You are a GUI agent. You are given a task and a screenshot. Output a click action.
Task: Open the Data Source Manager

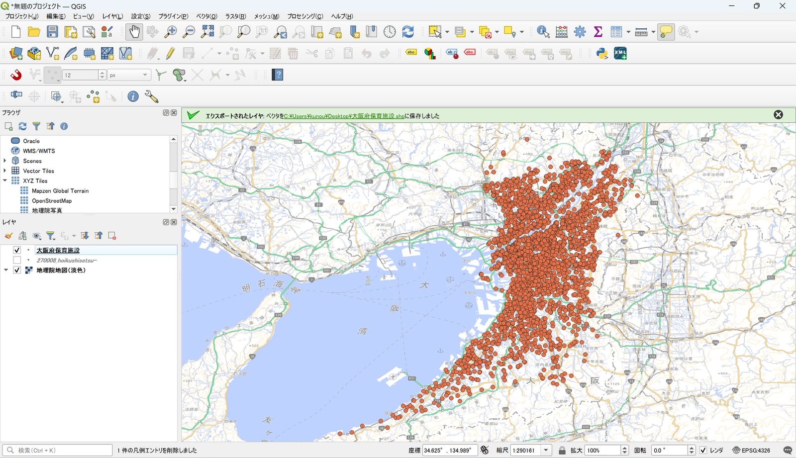16,53
